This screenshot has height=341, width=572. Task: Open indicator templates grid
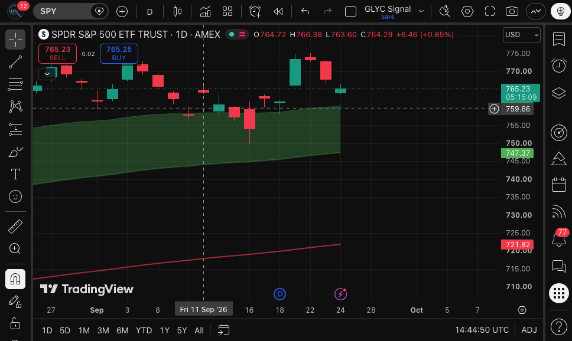point(227,12)
